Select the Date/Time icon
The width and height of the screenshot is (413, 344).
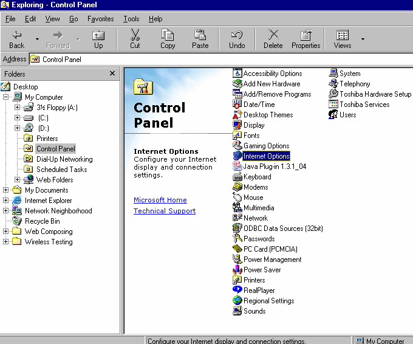coord(237,104)
